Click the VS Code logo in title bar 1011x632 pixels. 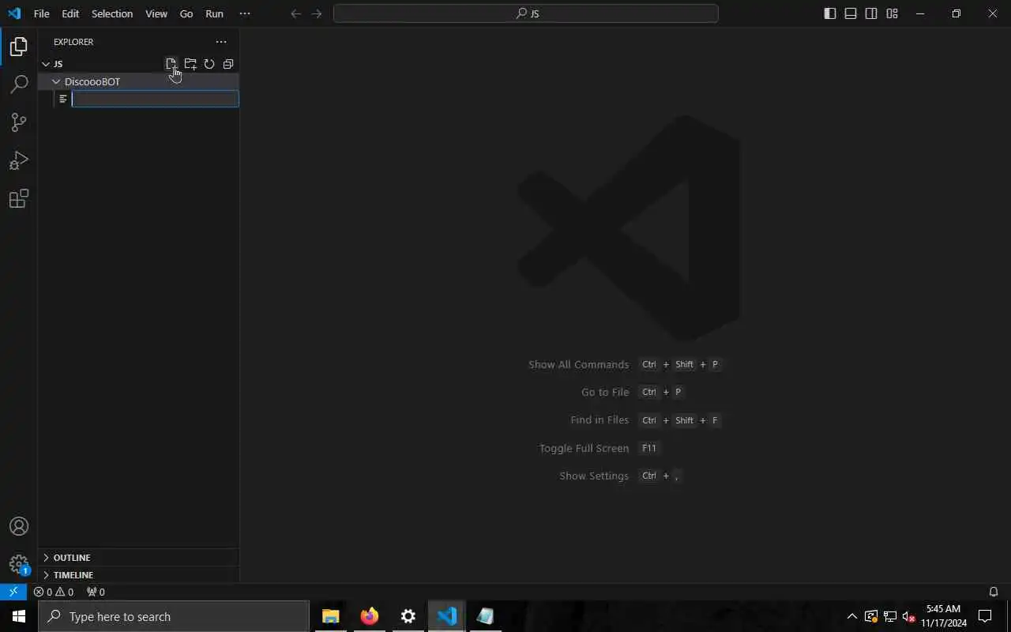tap(14, 13)
